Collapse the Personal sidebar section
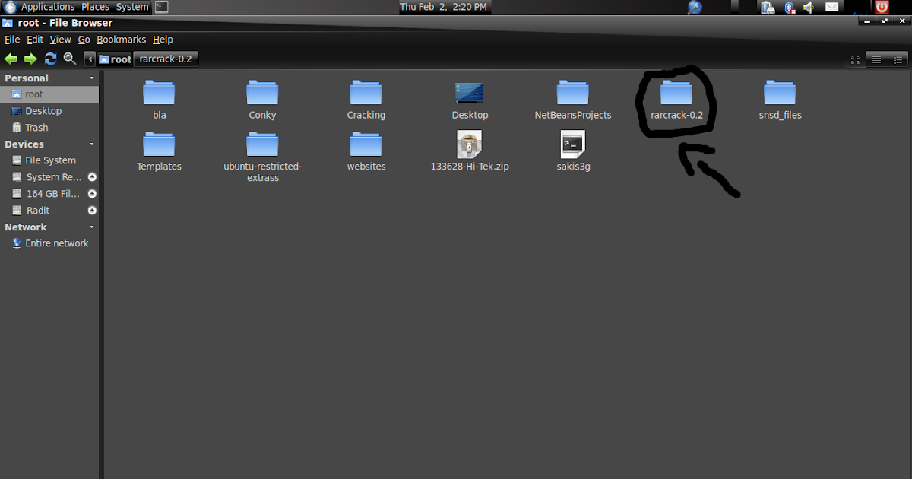Screen dimensions: 912x479 pyautogui.click(x=92, y=78)
